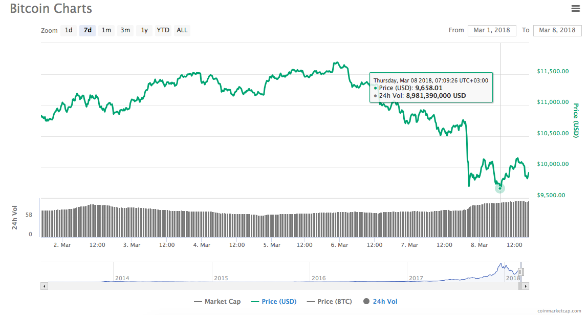
Task: Click the 2016 label in navigator
Action: pyautogui.click(x=319, y=278)
